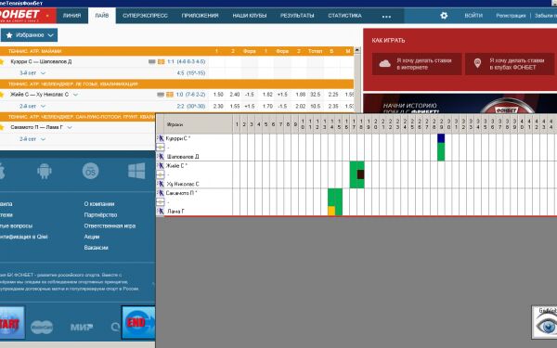Select odds 1.50 for Жайе С win
557x348 pixels.
point(218,95)
